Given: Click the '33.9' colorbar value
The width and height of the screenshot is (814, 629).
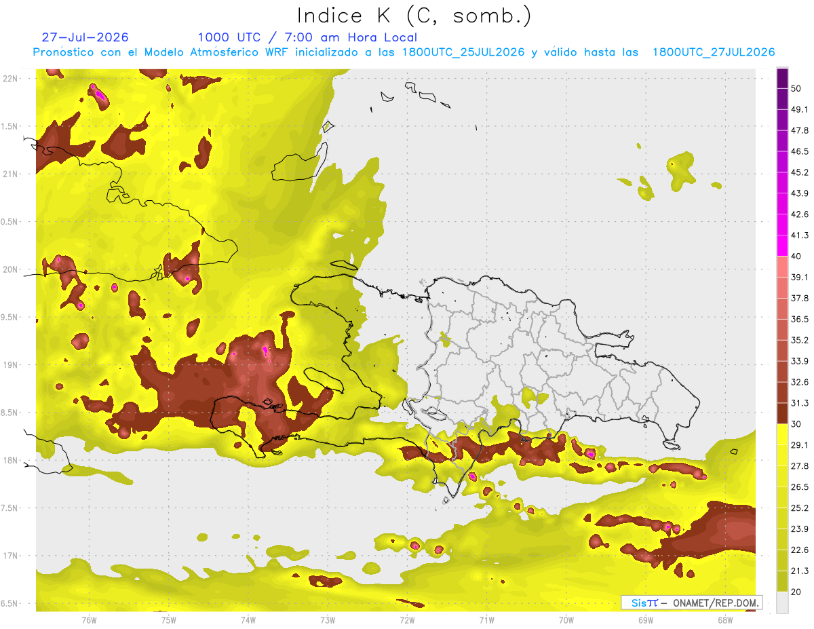Looking at the screenshot, I should pos(800,361).
